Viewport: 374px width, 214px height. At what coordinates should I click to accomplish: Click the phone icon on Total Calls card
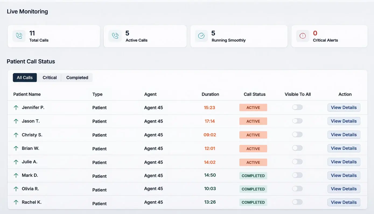(19, 36)
